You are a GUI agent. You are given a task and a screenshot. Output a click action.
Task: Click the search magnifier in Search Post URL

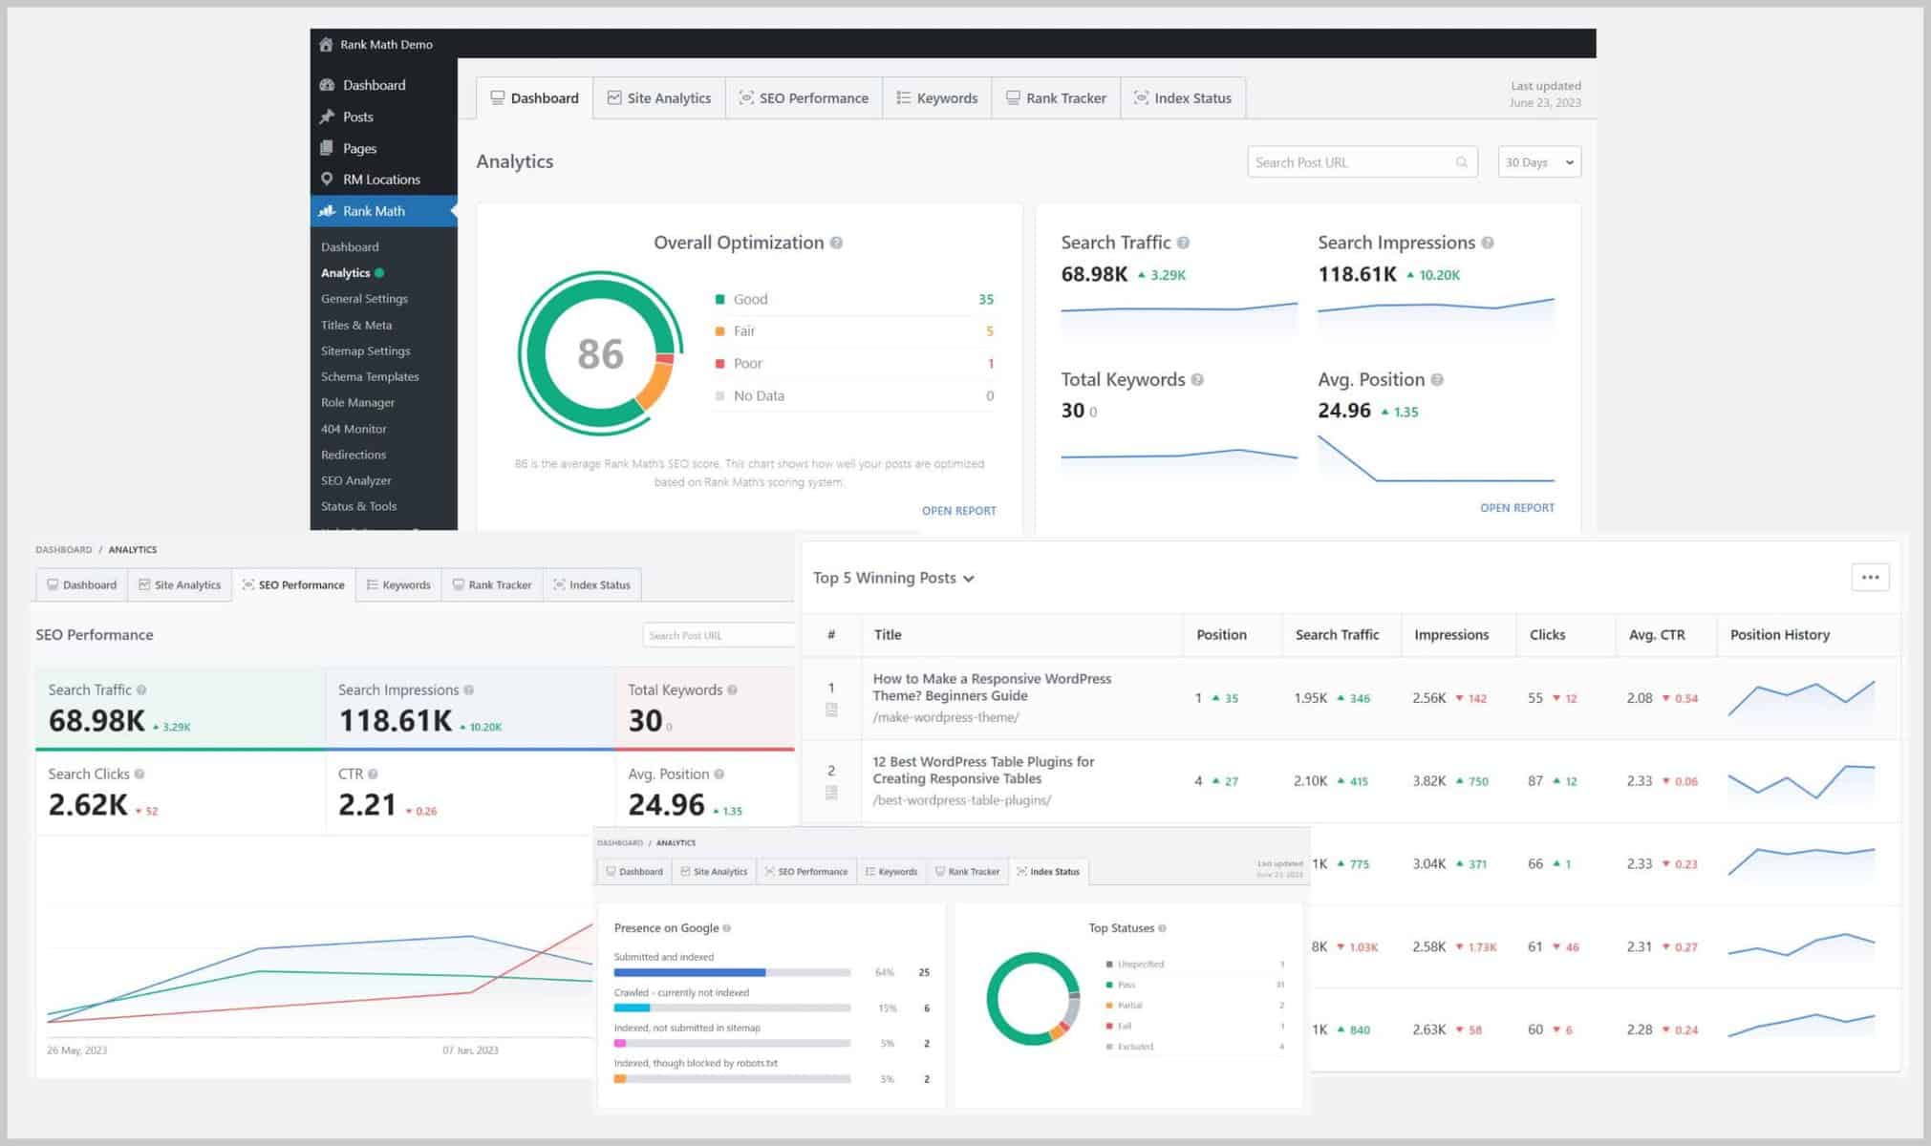[x=1461, y=162]
